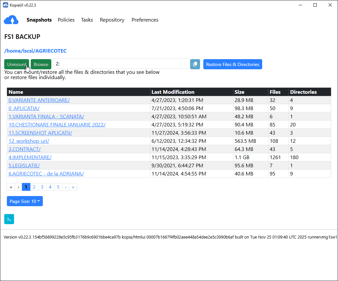Switch to the Repository tab
The image size is (338, 281).
coord(112,20)
